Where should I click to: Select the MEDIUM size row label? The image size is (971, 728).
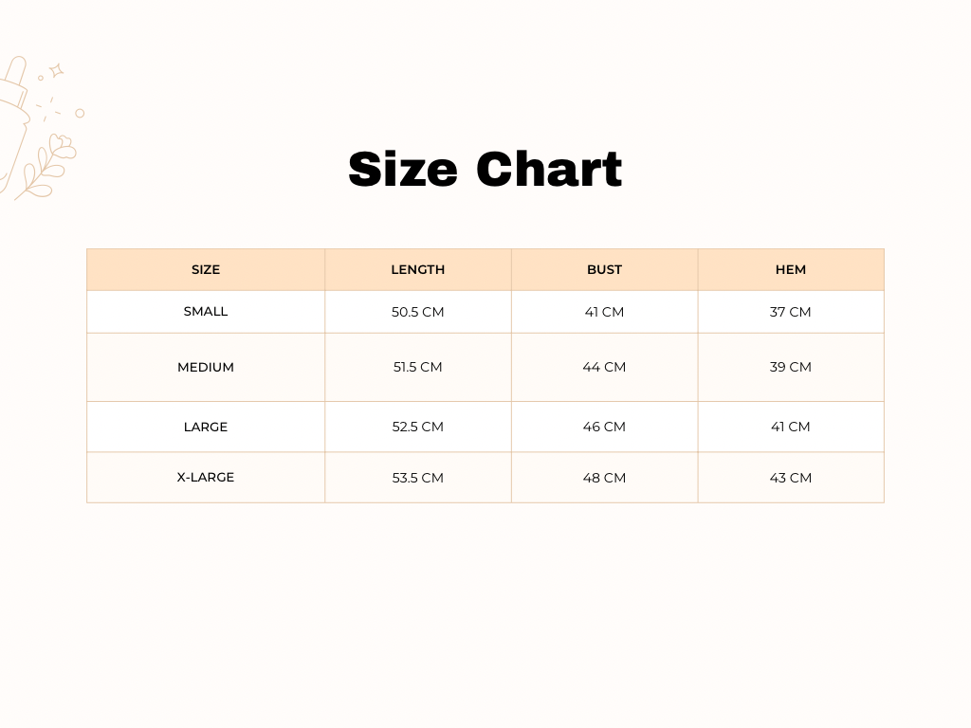pyautogui.click(x=206, y=367)
